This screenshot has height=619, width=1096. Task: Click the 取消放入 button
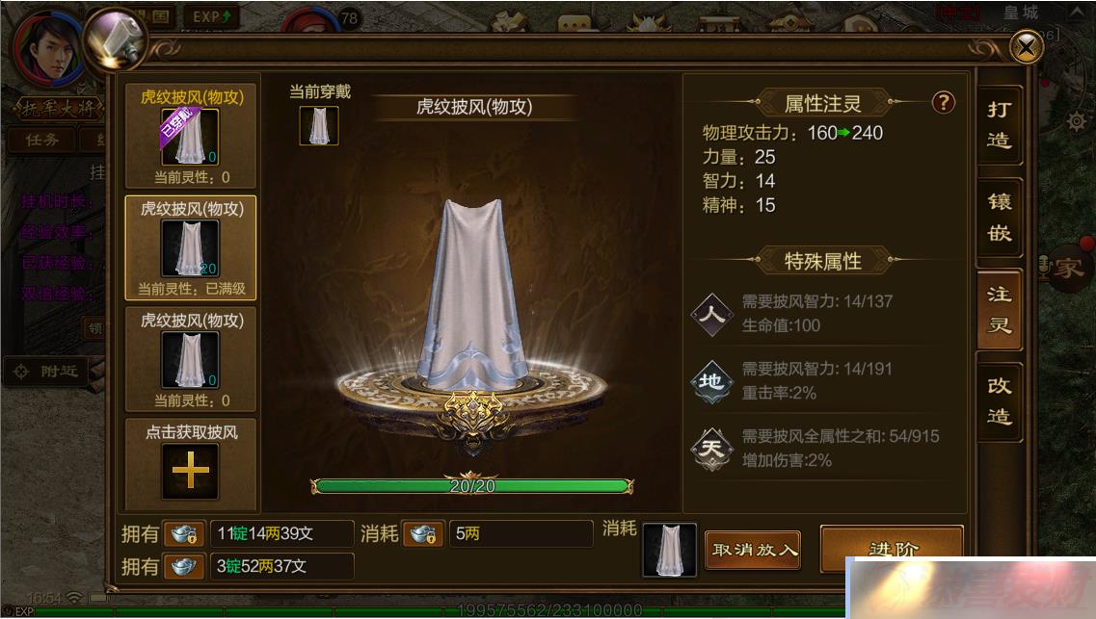[x=753, y=550]
